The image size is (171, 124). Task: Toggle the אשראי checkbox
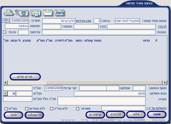coord(77,109)
